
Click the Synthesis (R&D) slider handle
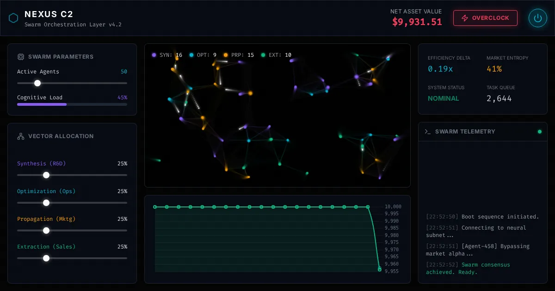(46, 175)
